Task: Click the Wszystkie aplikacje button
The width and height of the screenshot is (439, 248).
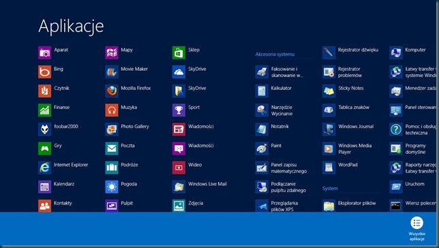Action: (x=417, y=228)
